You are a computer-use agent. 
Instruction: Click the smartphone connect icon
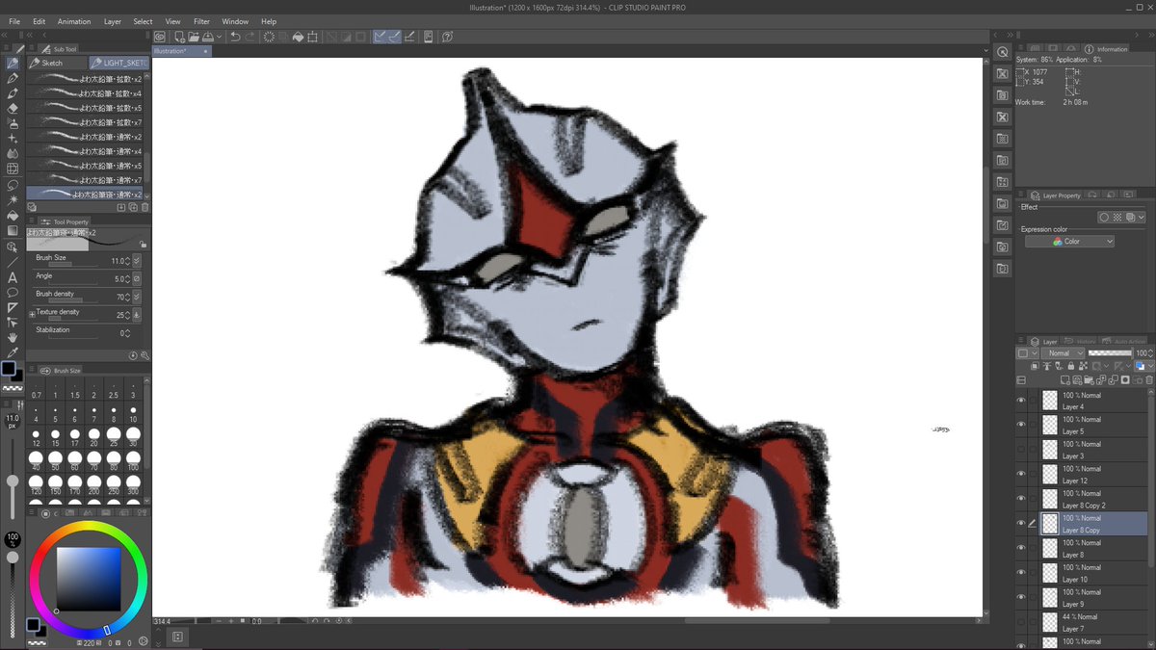[428, 37]
